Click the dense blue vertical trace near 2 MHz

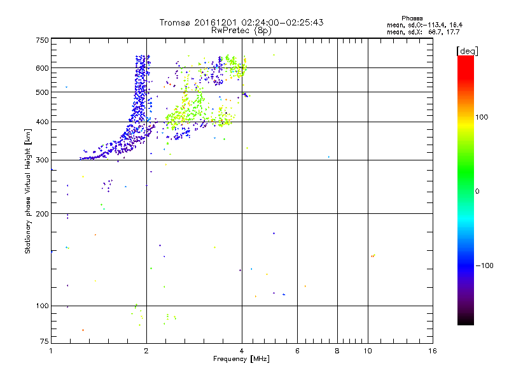pos(141,88)
